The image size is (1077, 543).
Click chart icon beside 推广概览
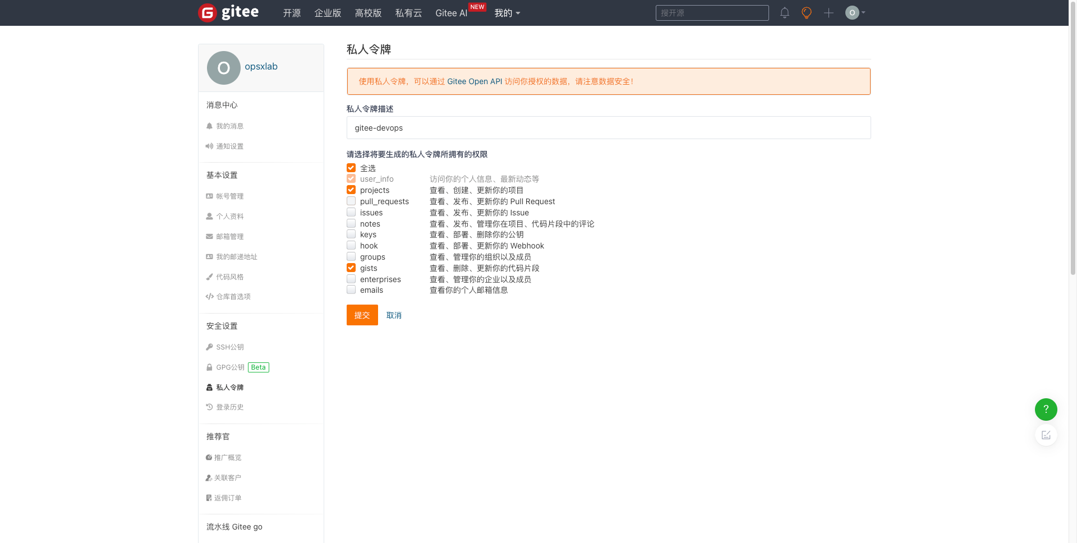(209, 458)
